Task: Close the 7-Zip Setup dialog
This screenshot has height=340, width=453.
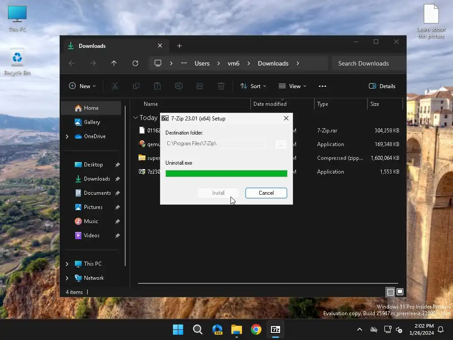Action: pyautogui.click(x=286, y=118)
